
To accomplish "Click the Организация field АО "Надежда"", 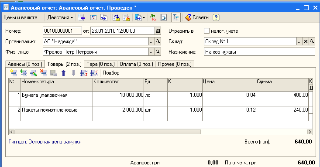I will [96, 41].
